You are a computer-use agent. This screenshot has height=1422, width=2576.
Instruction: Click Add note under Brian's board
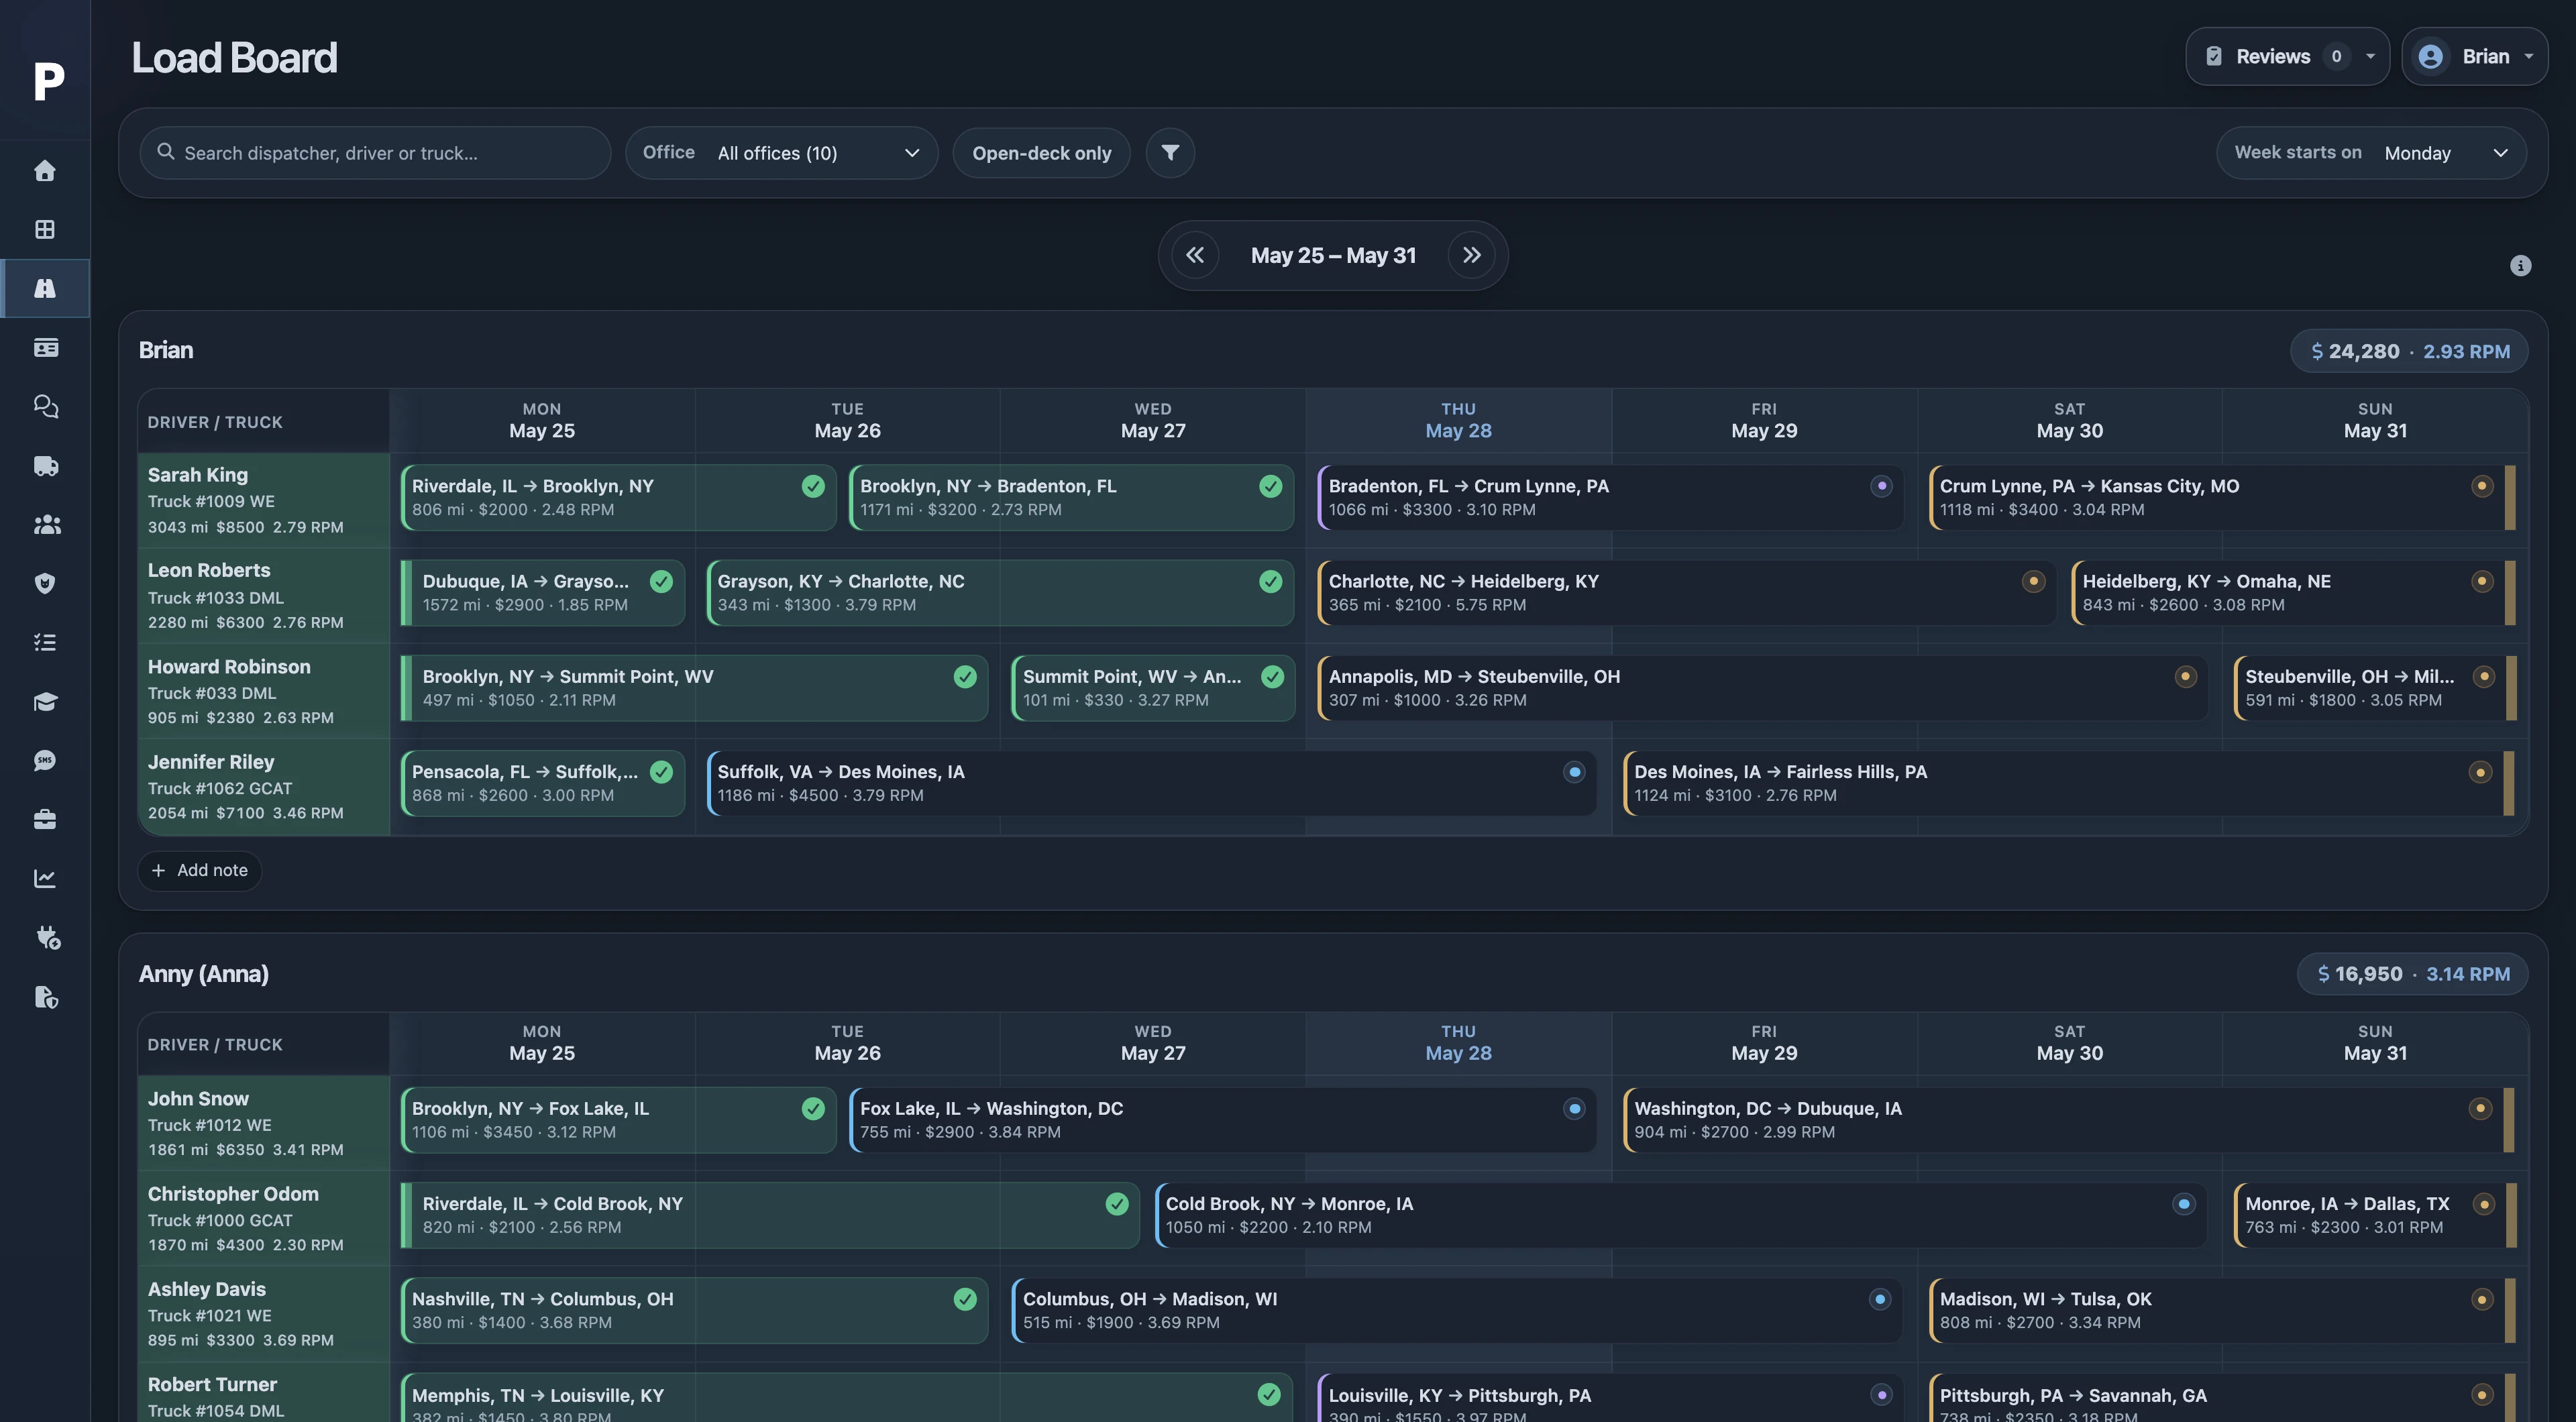coord(200,870)
